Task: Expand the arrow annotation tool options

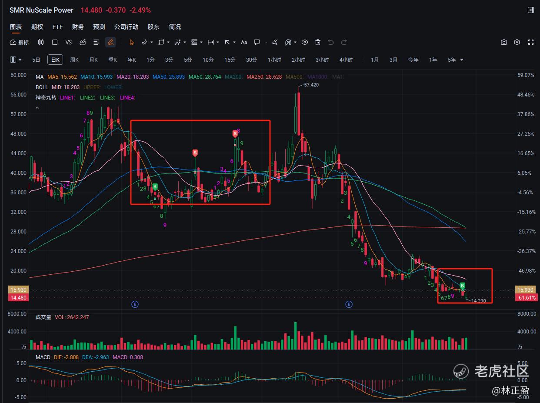Action: click(x=234, y=43)
